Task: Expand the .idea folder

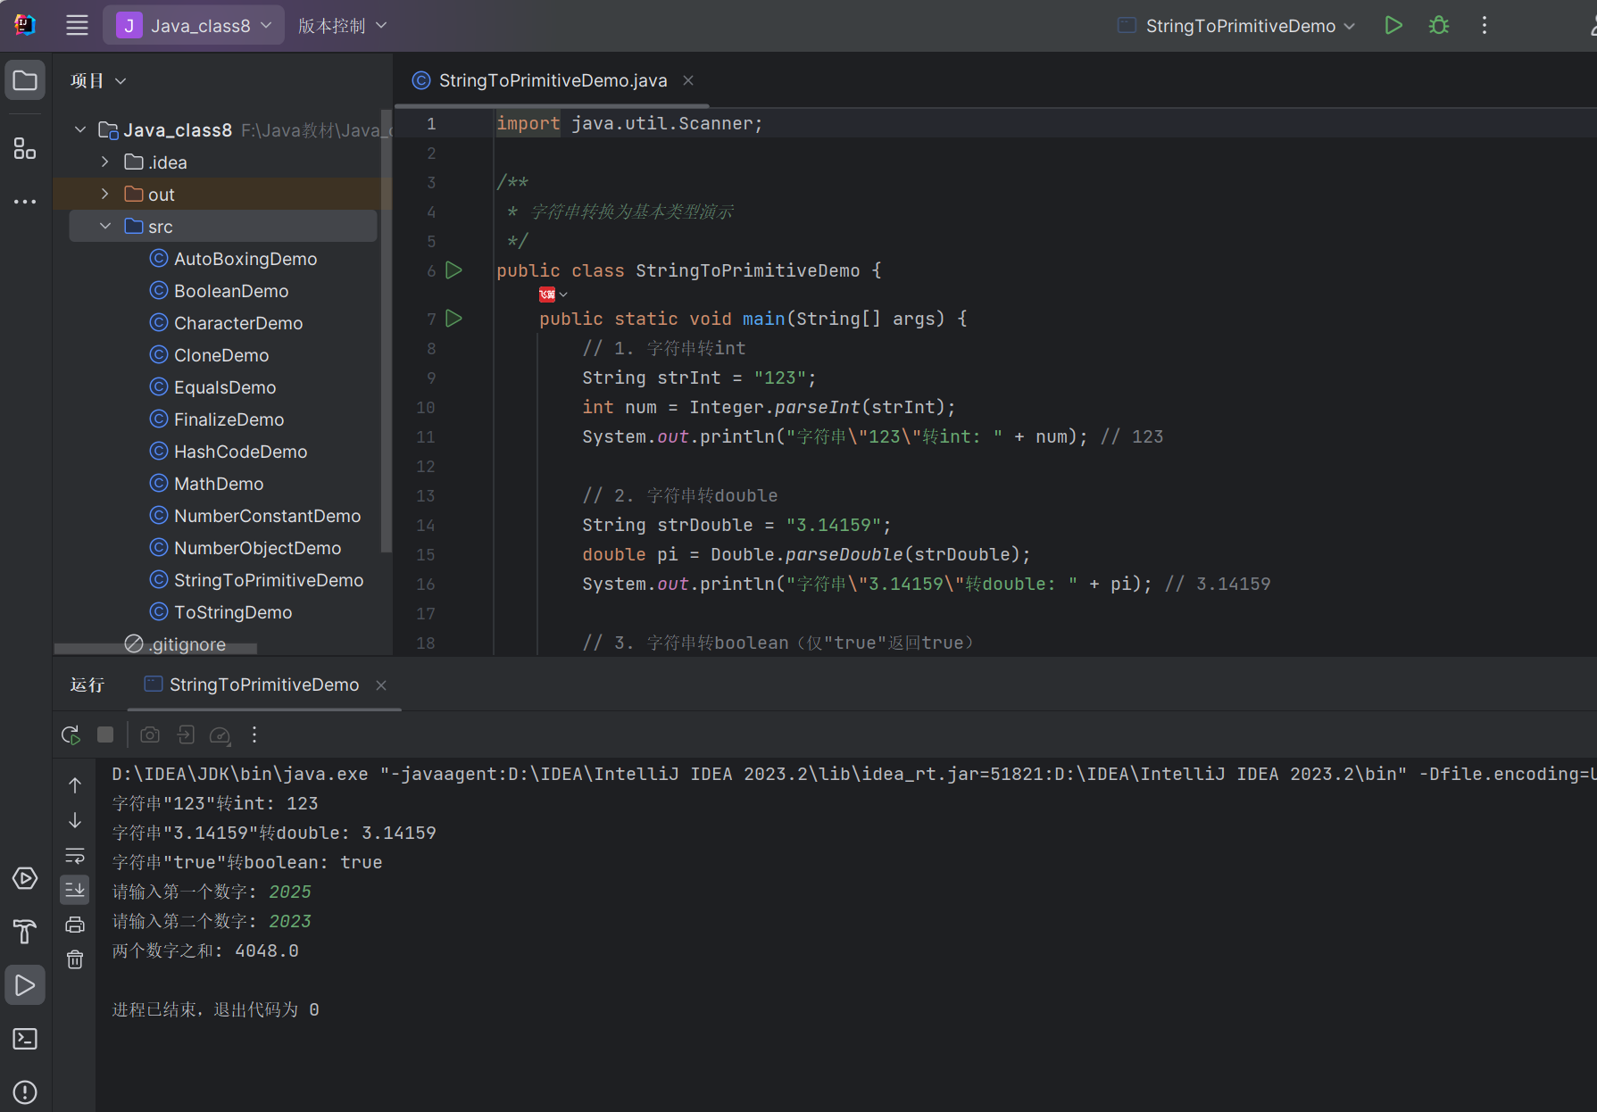Action: tap(105, 162)
